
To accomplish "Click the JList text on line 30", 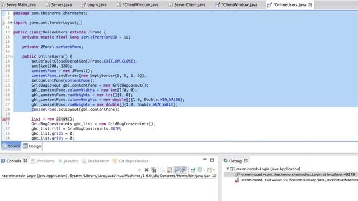I will click(x=62, y=119).
